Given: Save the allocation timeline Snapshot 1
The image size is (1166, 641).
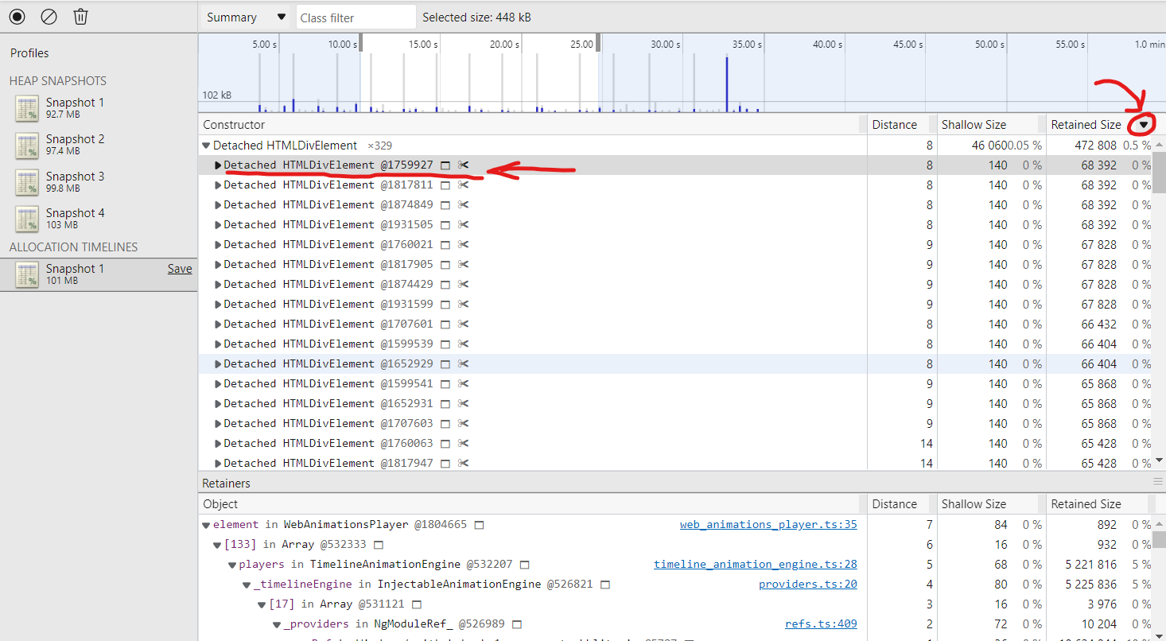Looking at the screenshot, I should click(180, 268).
